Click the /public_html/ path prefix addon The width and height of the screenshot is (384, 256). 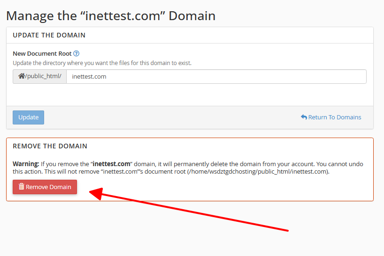tap(40, 77)
